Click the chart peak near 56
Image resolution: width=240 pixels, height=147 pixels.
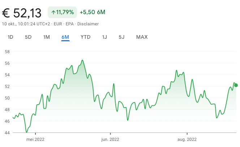(x=82, y=60)
